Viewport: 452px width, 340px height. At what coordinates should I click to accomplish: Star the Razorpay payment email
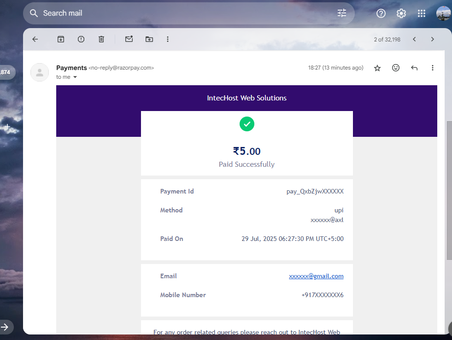tap(377, 68)
